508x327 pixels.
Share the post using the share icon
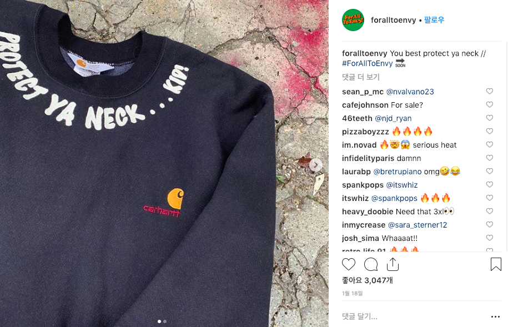pos(393,264)
